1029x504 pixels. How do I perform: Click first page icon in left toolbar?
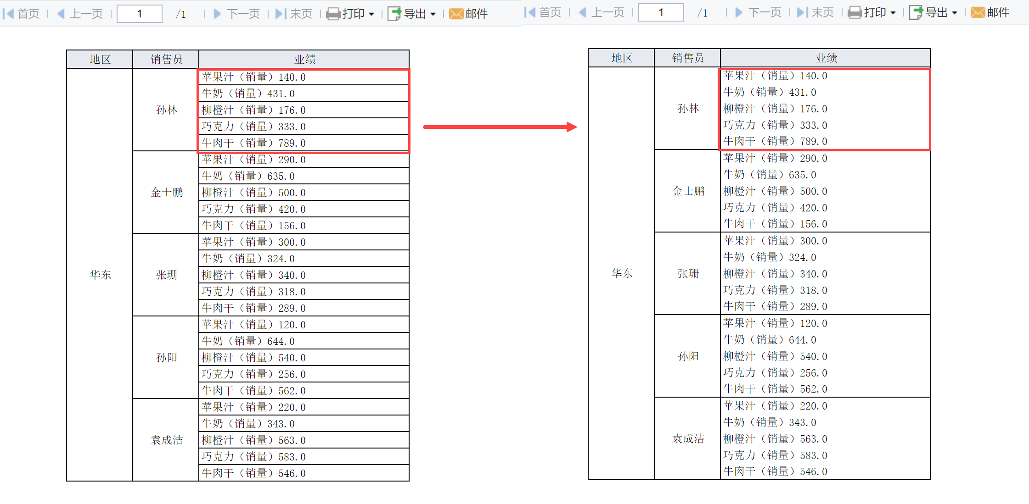click(x=8, y=13)
